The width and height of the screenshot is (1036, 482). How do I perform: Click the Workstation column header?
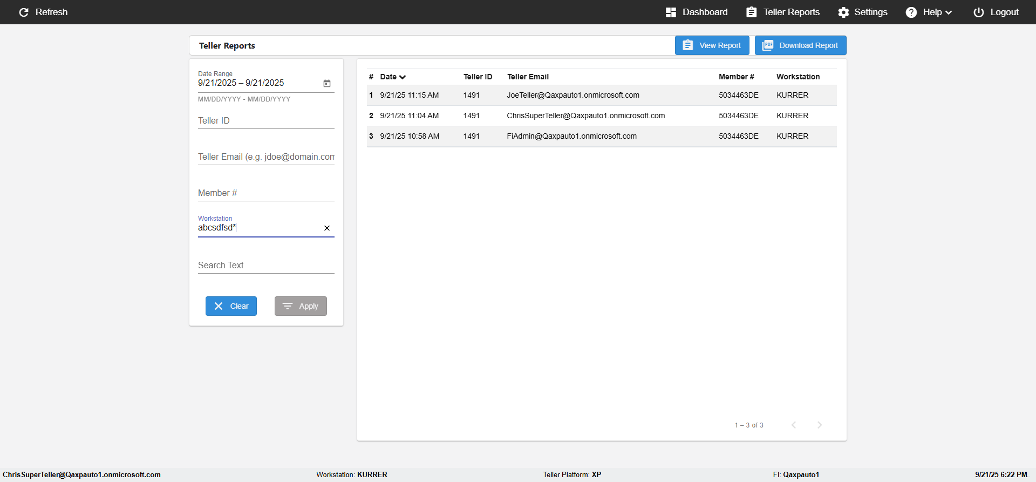pyautogui.click(x=798, y=77)
